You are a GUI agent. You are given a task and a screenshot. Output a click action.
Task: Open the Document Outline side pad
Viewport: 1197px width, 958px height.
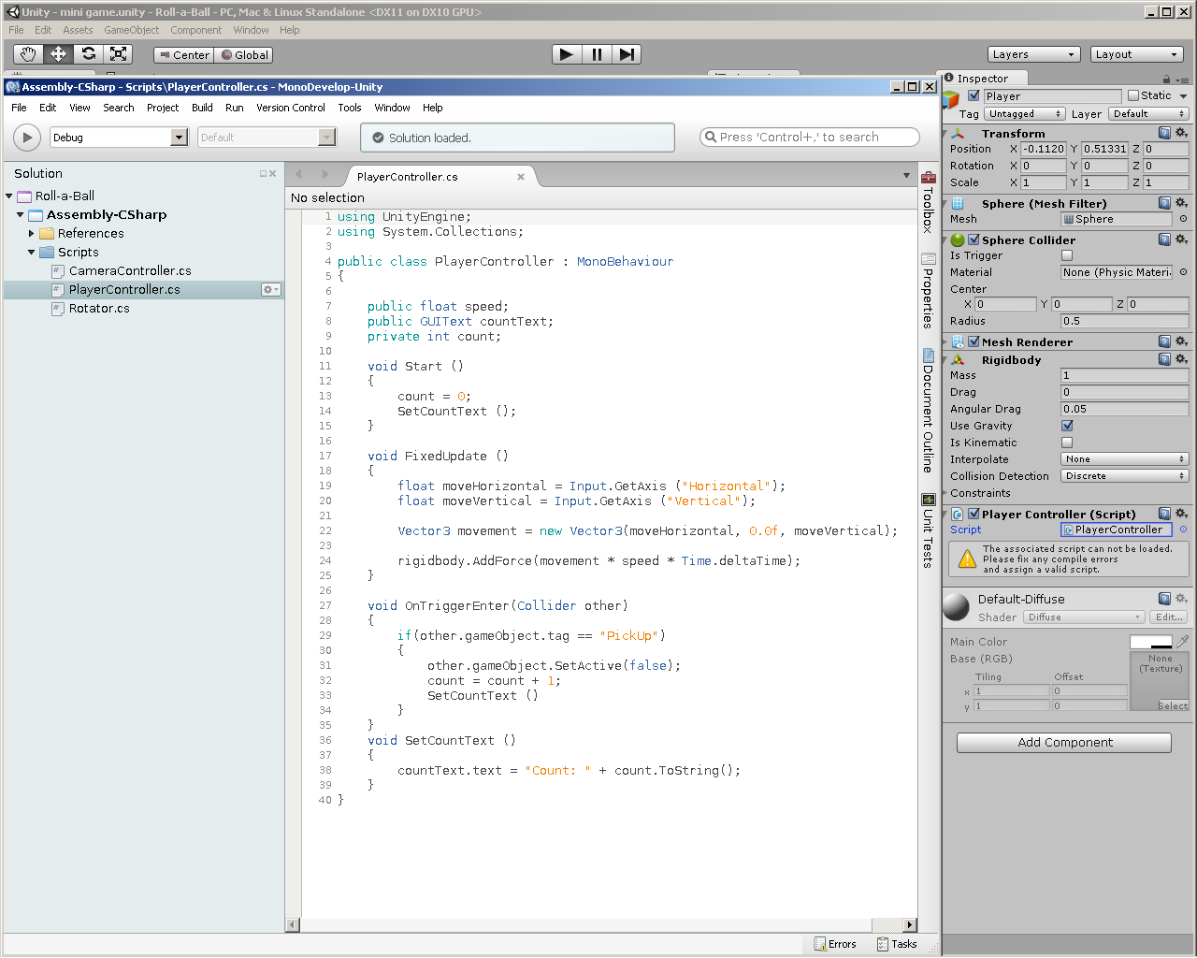tap(928, 410)
